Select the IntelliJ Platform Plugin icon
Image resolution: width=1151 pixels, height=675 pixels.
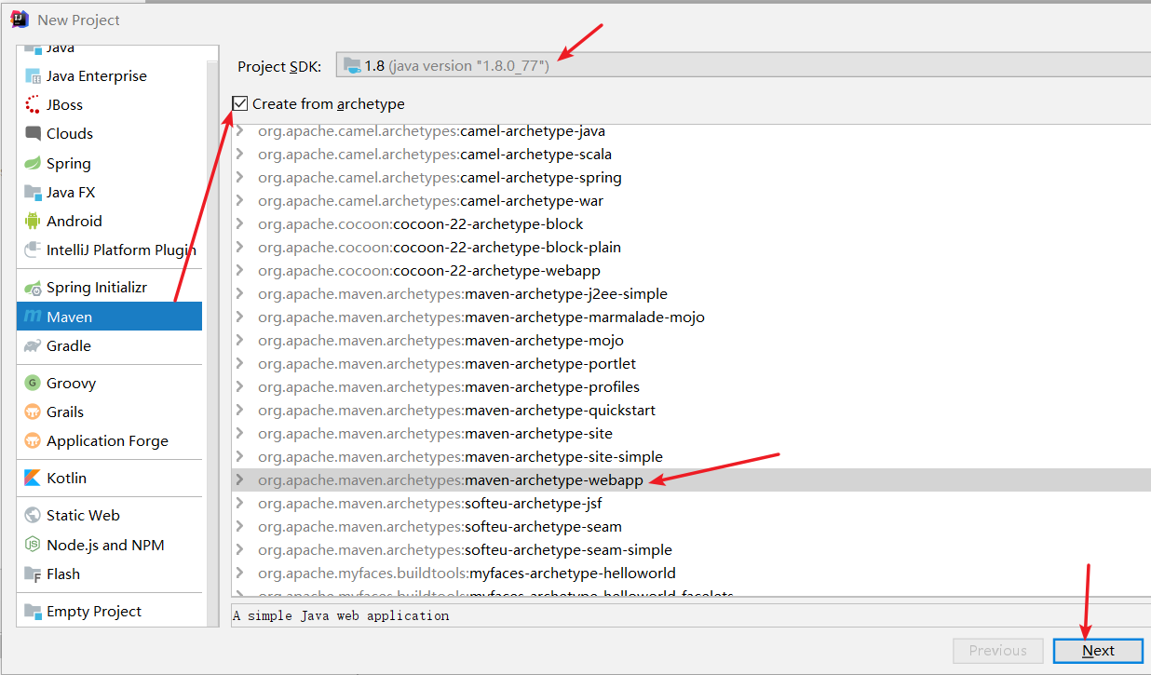pyautogui.click(x=33, y=250)
